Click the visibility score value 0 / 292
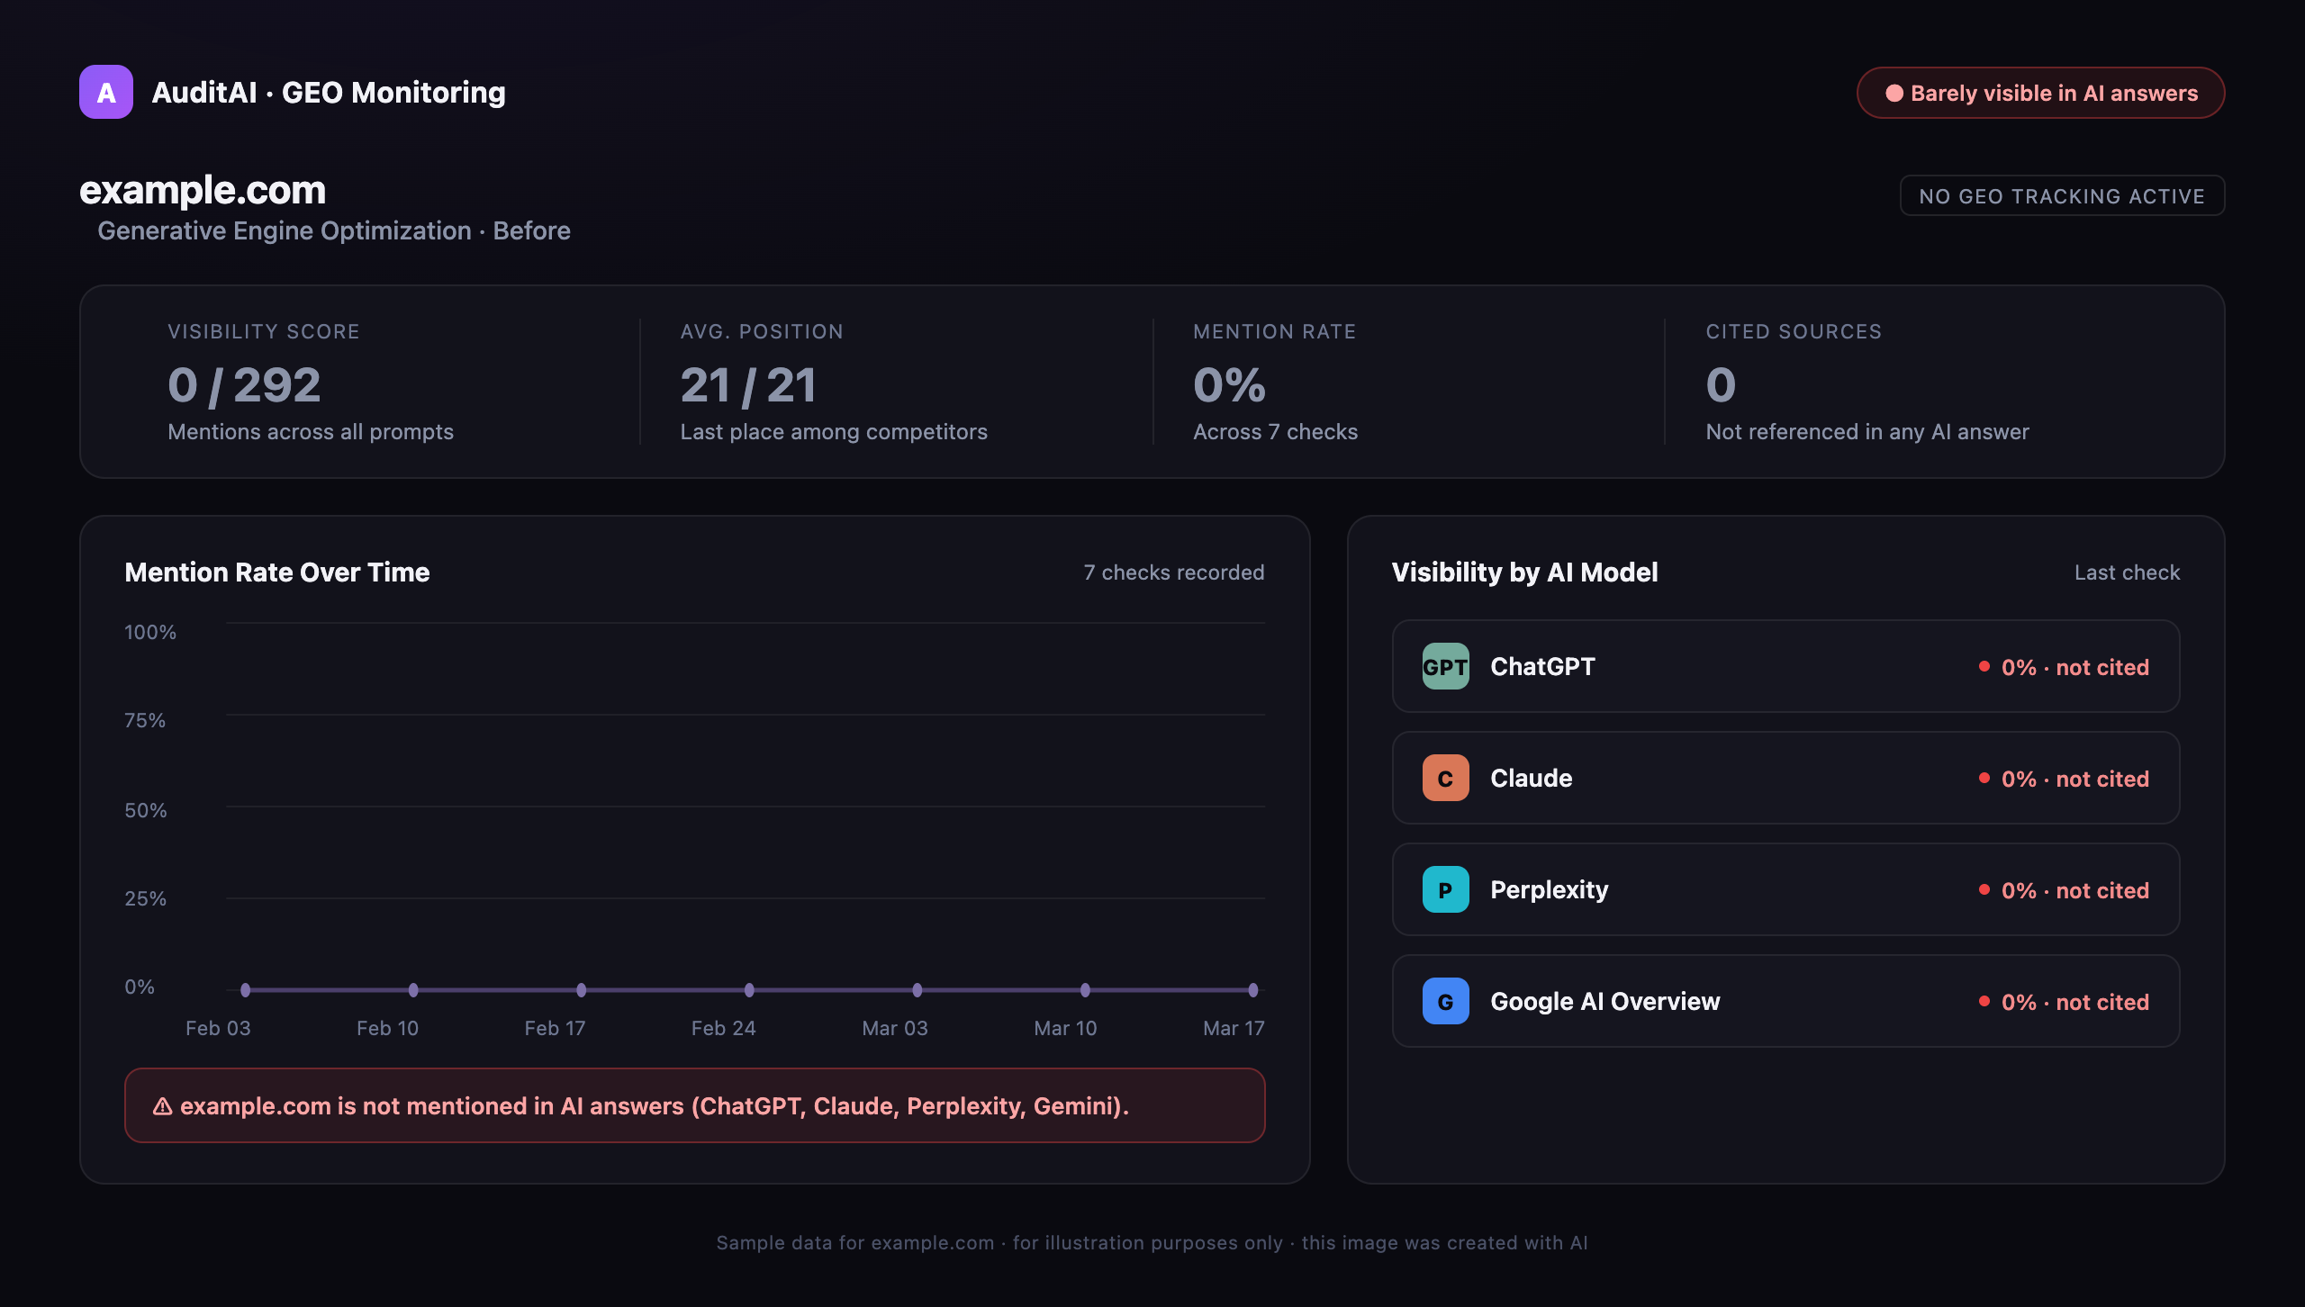 (244, 385)
